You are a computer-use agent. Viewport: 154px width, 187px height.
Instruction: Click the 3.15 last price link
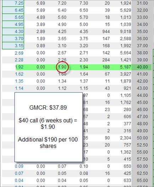[x=19, y=46]
